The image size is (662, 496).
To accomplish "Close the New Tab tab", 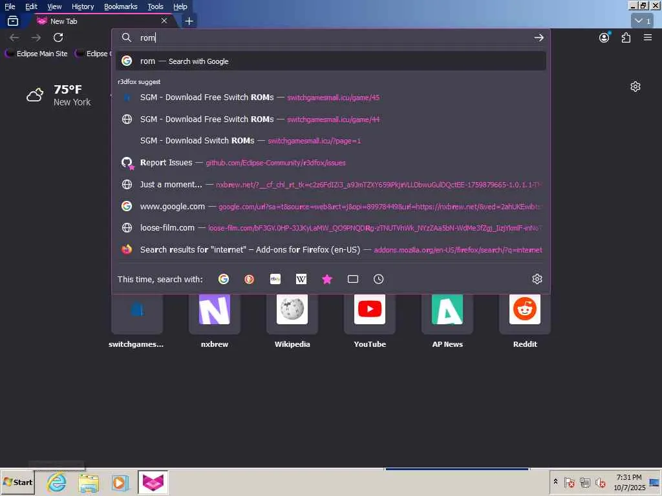I will pos(164,21).
